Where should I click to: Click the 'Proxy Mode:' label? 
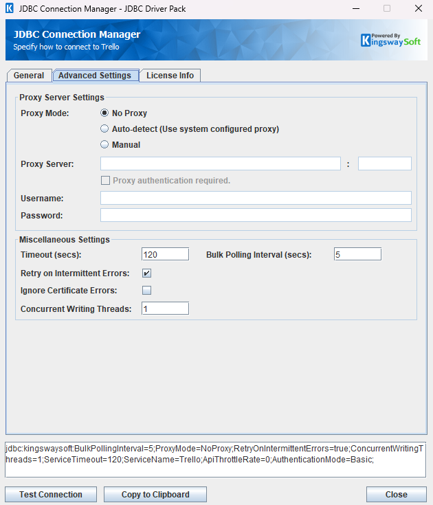pos(45,113)
